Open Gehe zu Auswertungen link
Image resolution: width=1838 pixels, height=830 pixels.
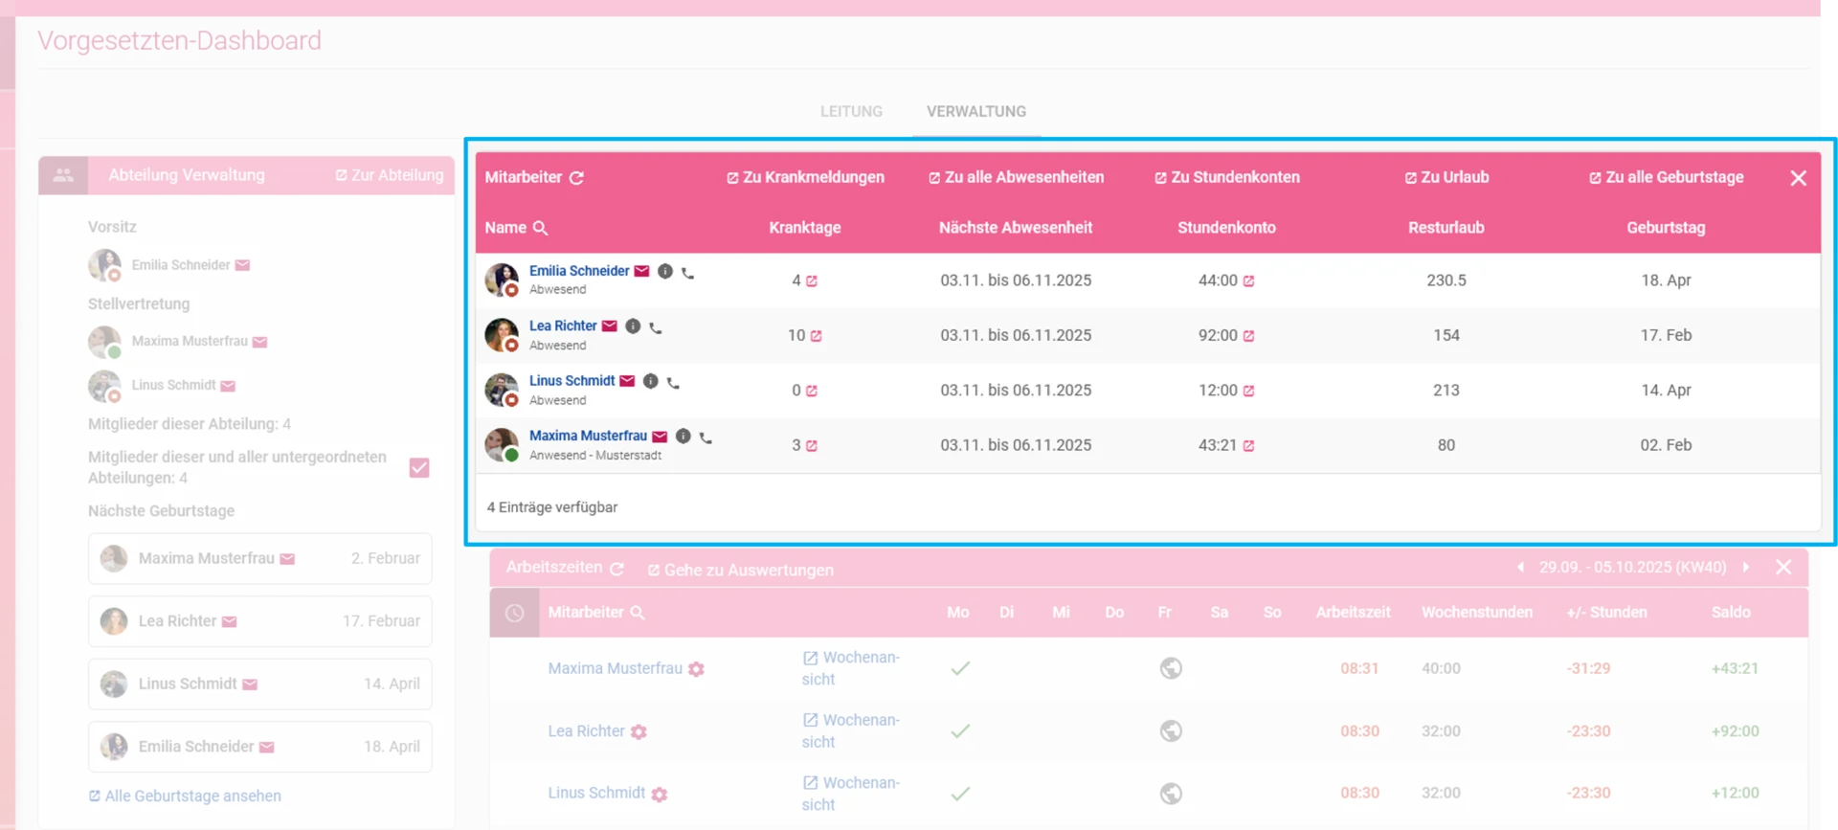[x=740, y=570]
